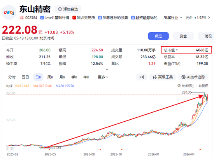Click the chart range-width icon button
The width and height of the screenshot is (214, 157).
coord(142,77)
